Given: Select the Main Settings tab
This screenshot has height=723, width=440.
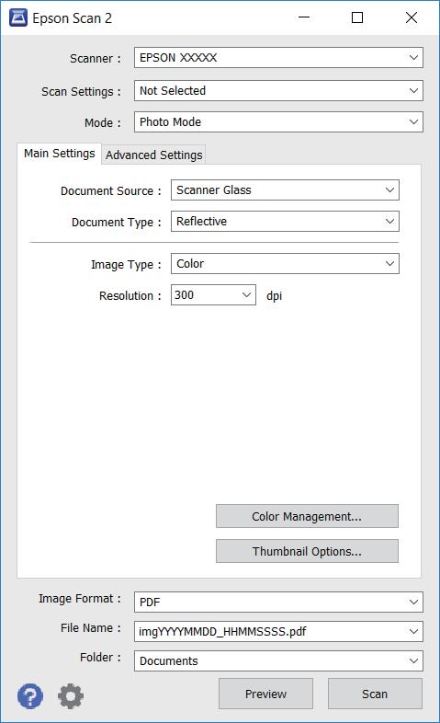Looking at the screenshot, I should (x=60, y=154).
